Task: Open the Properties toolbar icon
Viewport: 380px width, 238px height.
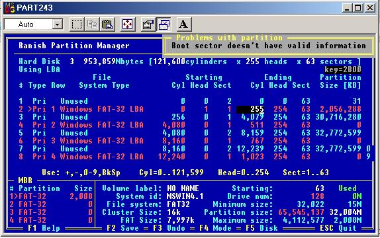Action: 148,24
